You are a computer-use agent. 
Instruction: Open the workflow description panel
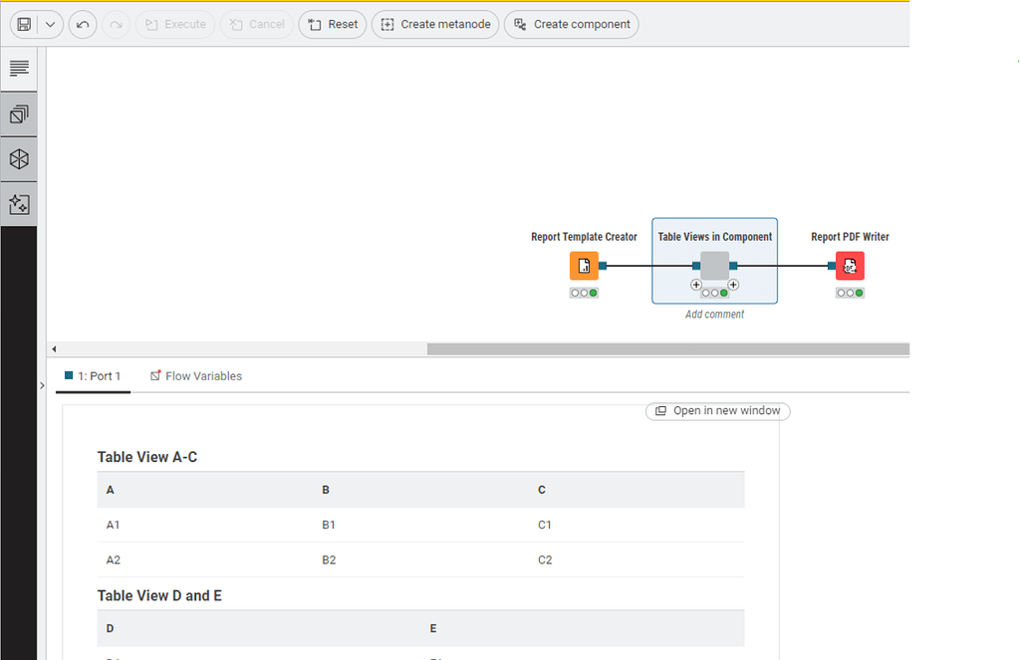point(18,68)
